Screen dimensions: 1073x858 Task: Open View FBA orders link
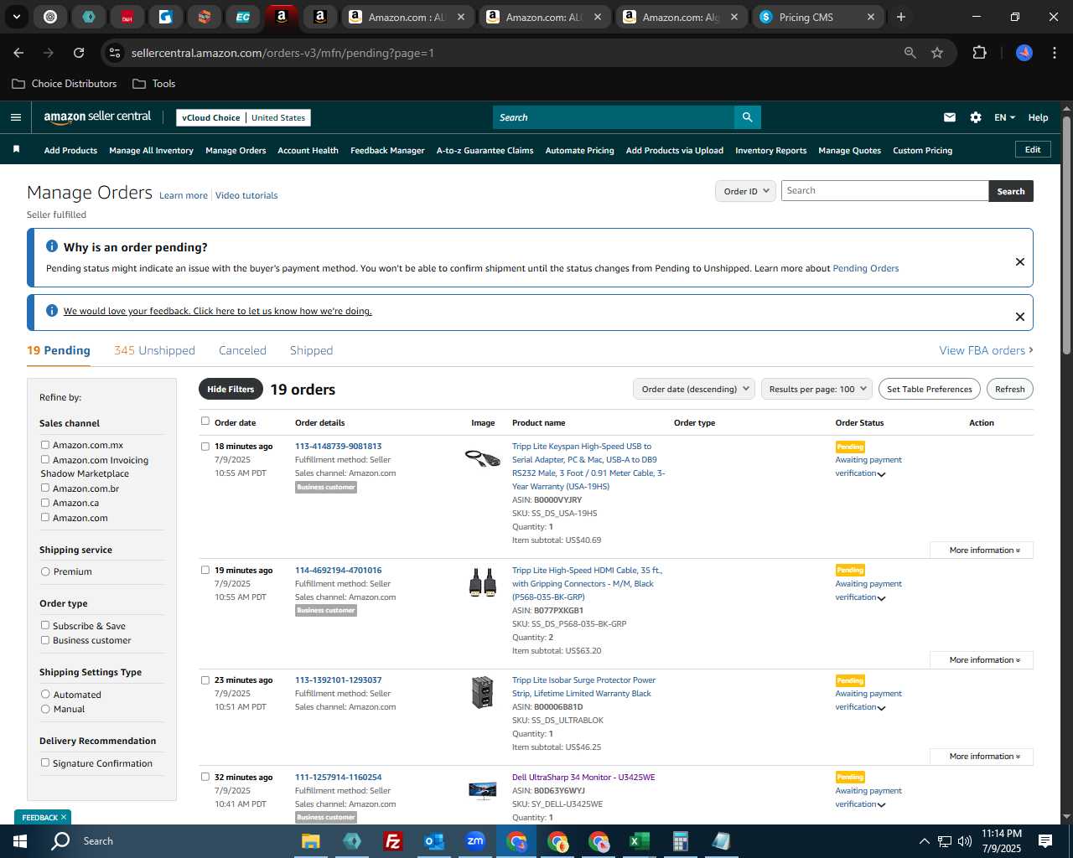coord(986,350)
